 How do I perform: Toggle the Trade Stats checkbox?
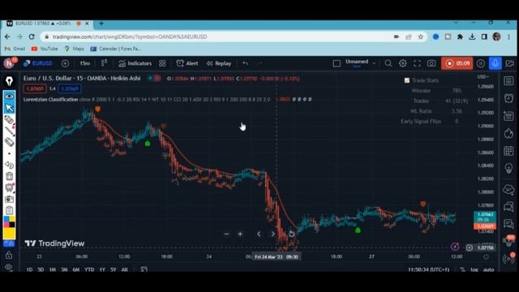(x=407, y=80)
